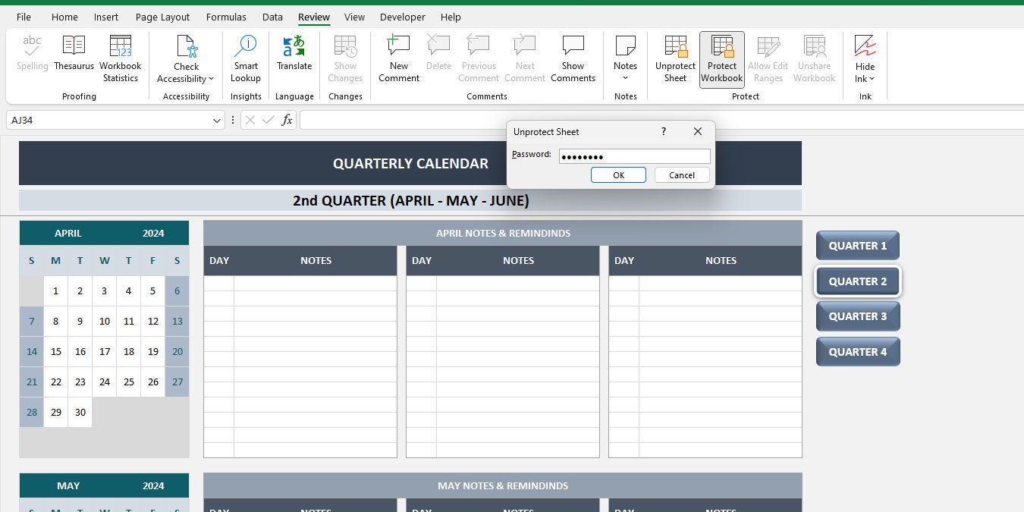Click the Password input field

(x=635, y=156)
